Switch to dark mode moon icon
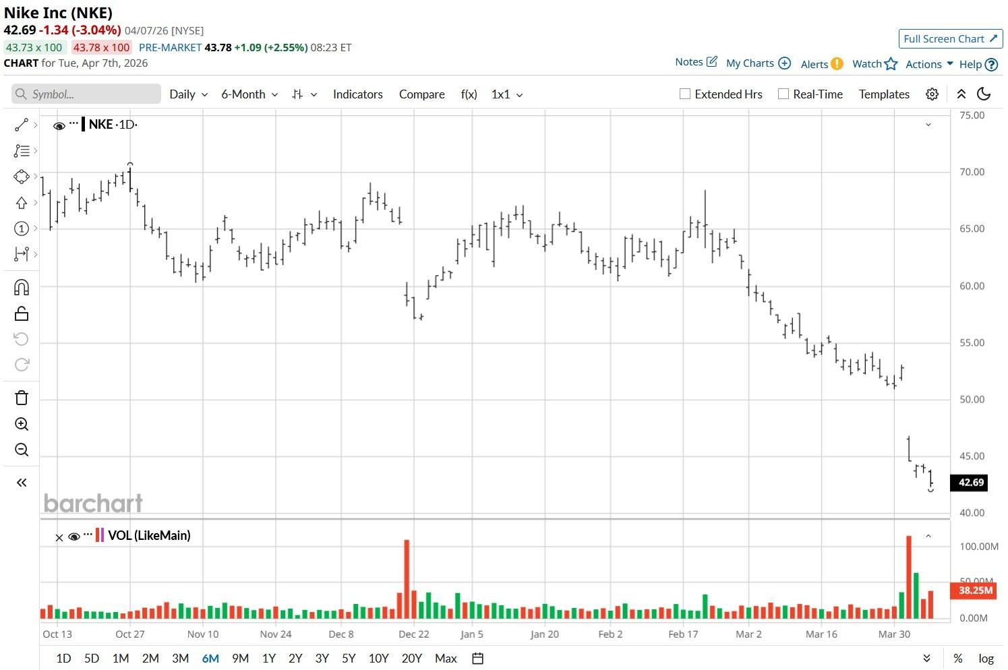Image resolution: width=1008 pixels, height=670 pixels. click(984, 94)
